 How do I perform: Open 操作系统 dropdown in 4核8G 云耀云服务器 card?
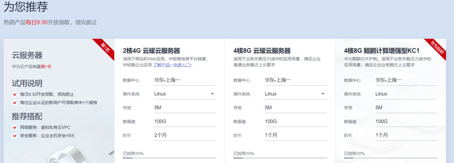coord(296,94)
